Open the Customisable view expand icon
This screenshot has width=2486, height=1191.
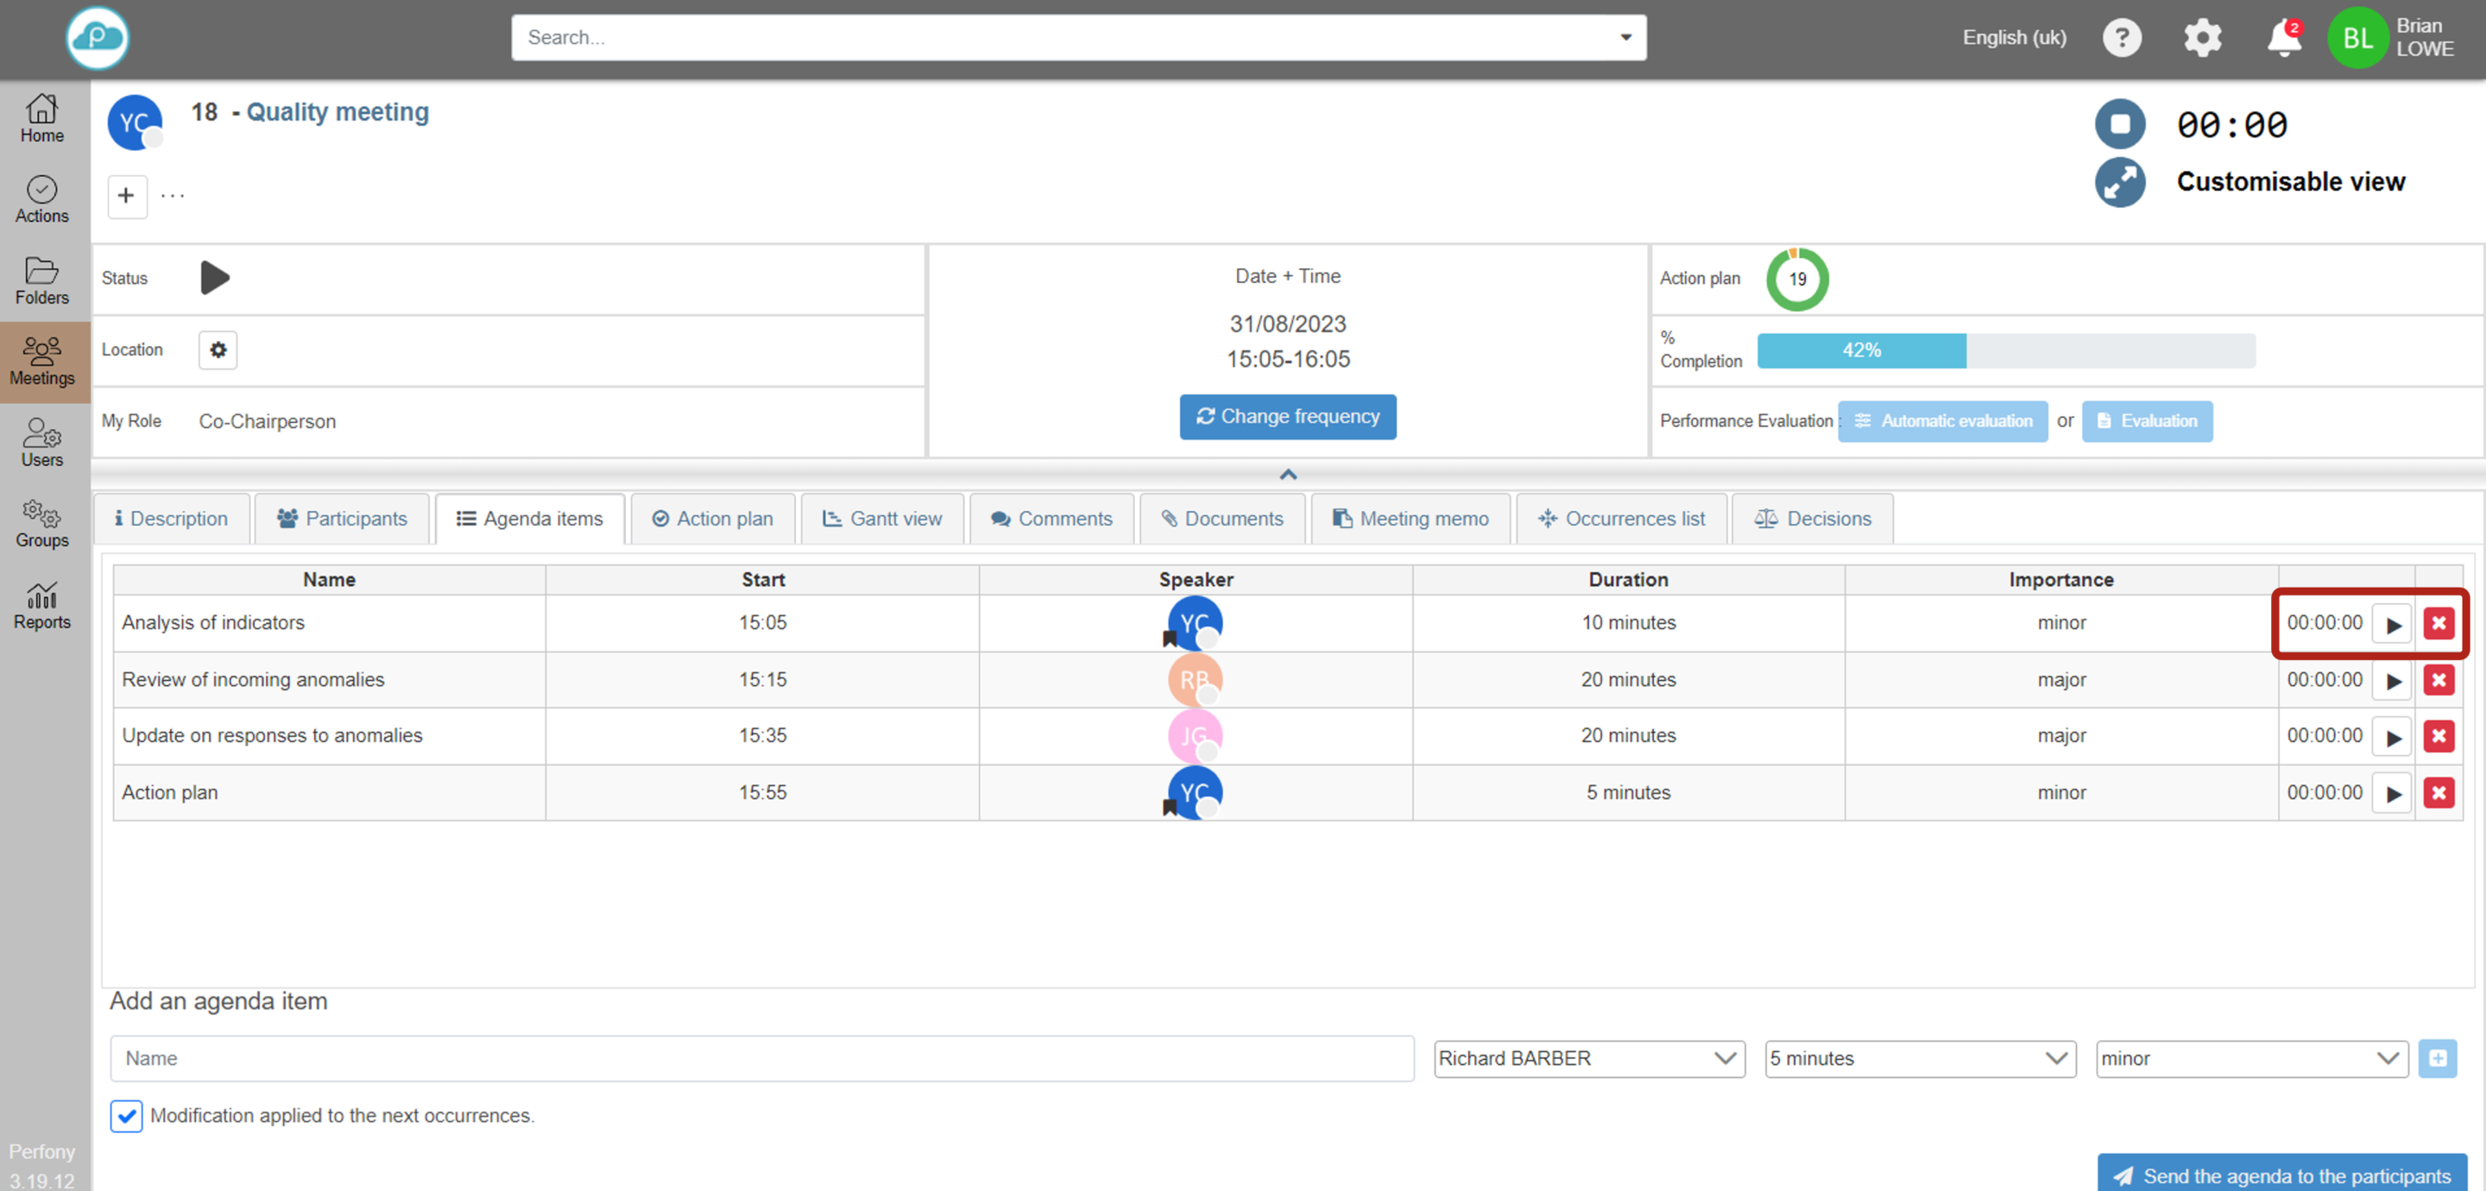[2119, 181]
